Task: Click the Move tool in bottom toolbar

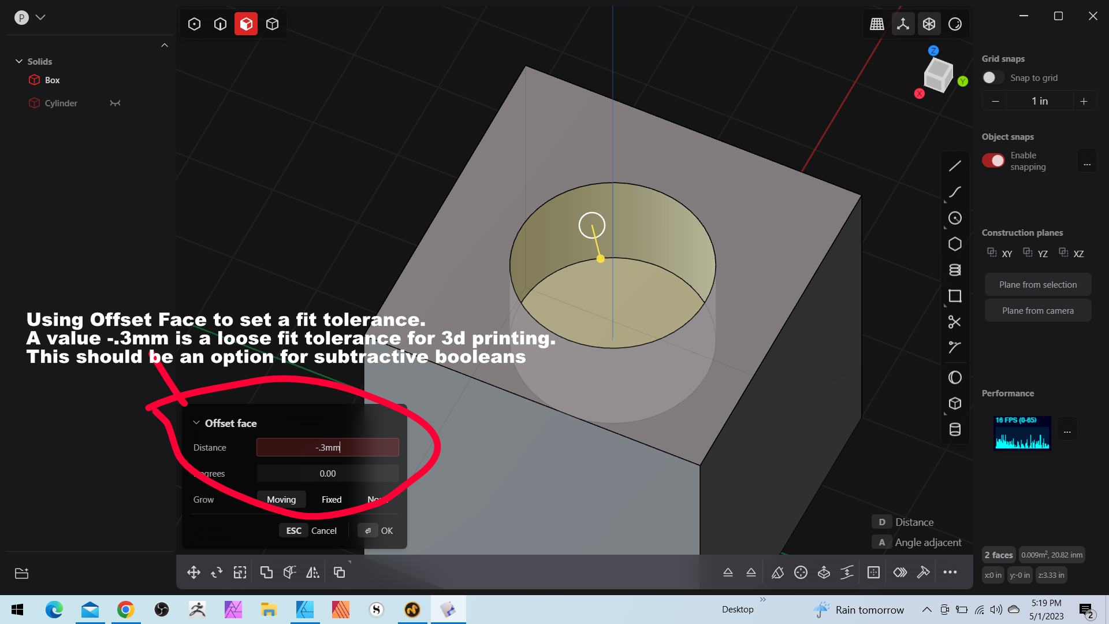Action: click(193, 572)
